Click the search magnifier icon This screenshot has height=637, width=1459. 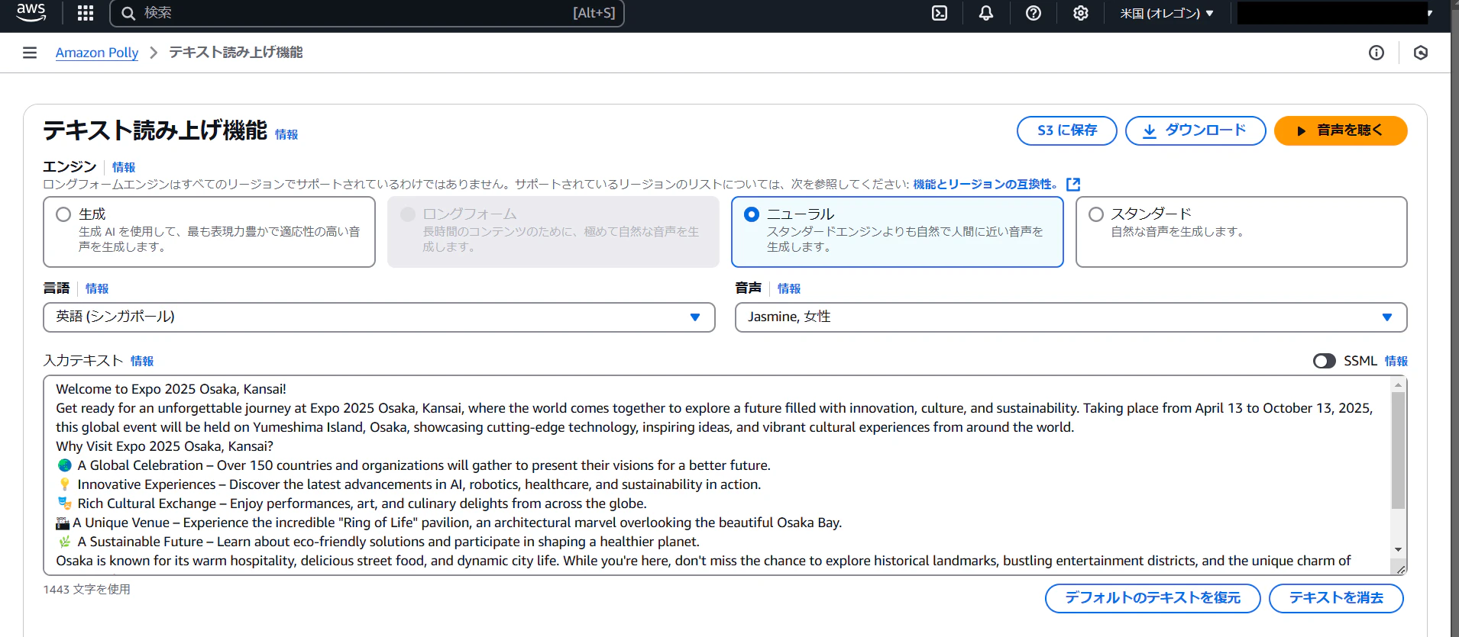pos(128,13)
